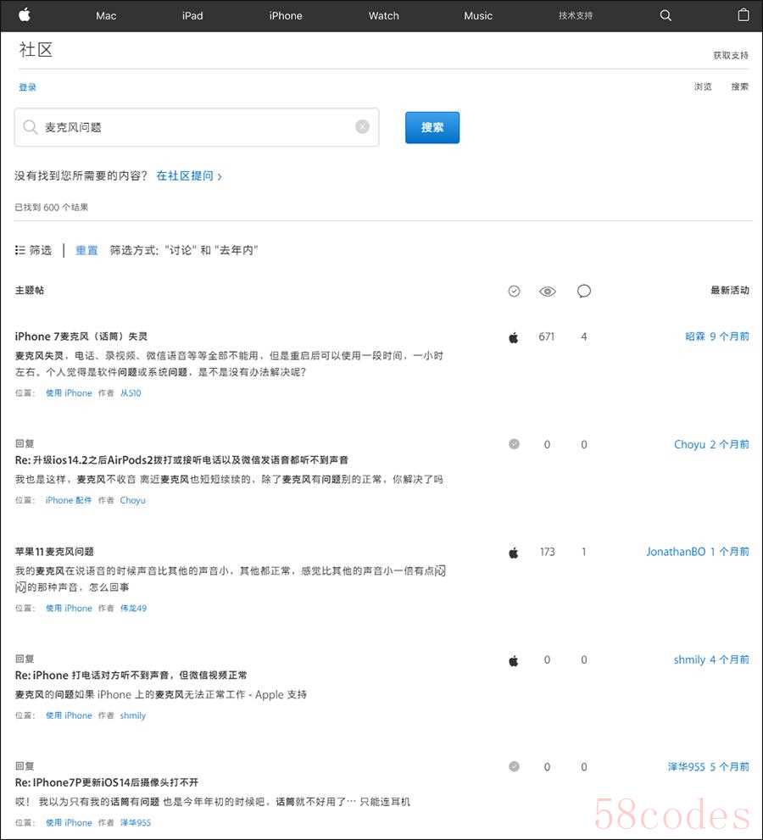Open author profile 伟龙49
763x840 pixels.
(x=133, y=608)
